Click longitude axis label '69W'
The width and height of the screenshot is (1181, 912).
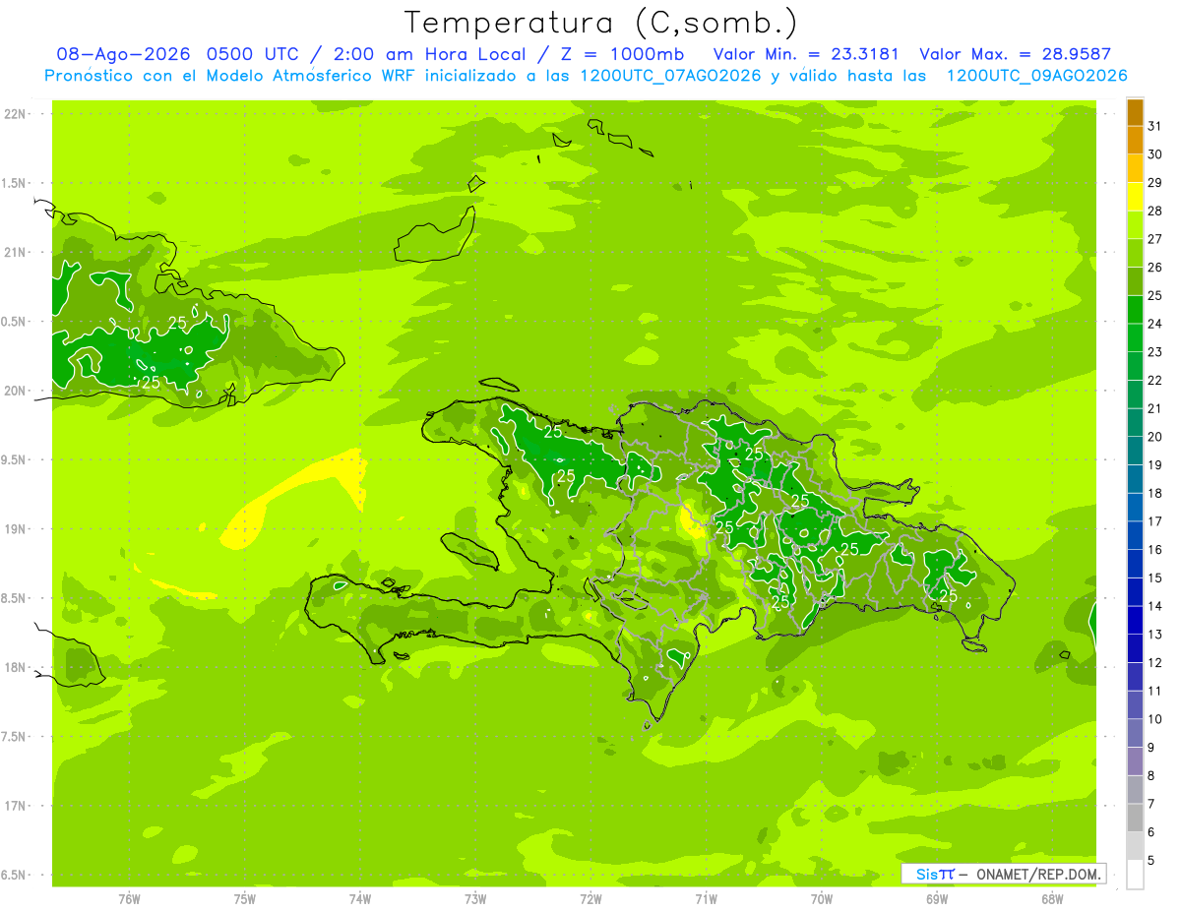click(x=936, y=899)
